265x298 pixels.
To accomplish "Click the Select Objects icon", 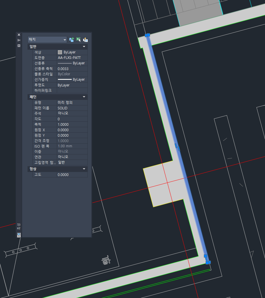I will pyautogui.click(x=78, y=40).
